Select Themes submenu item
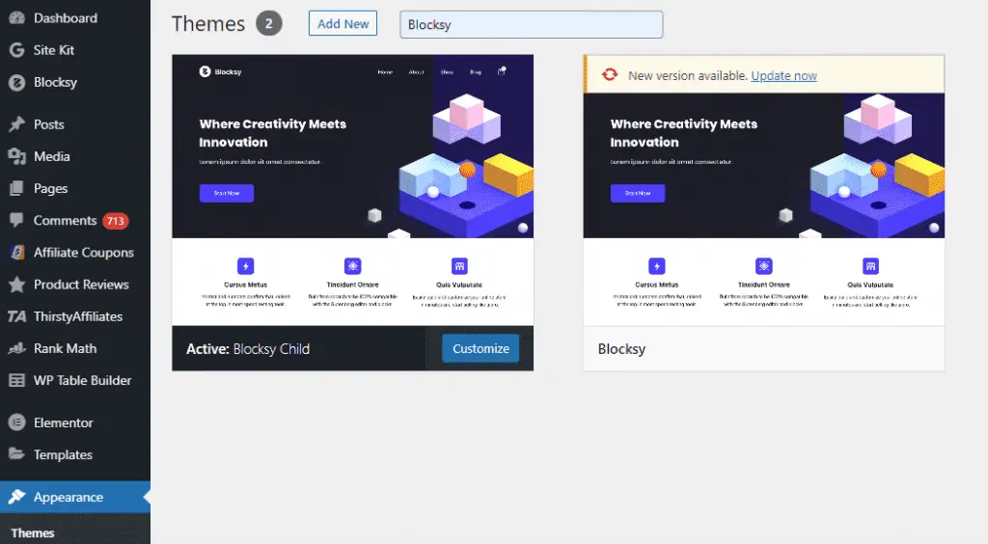 click(x=33, y=532)
